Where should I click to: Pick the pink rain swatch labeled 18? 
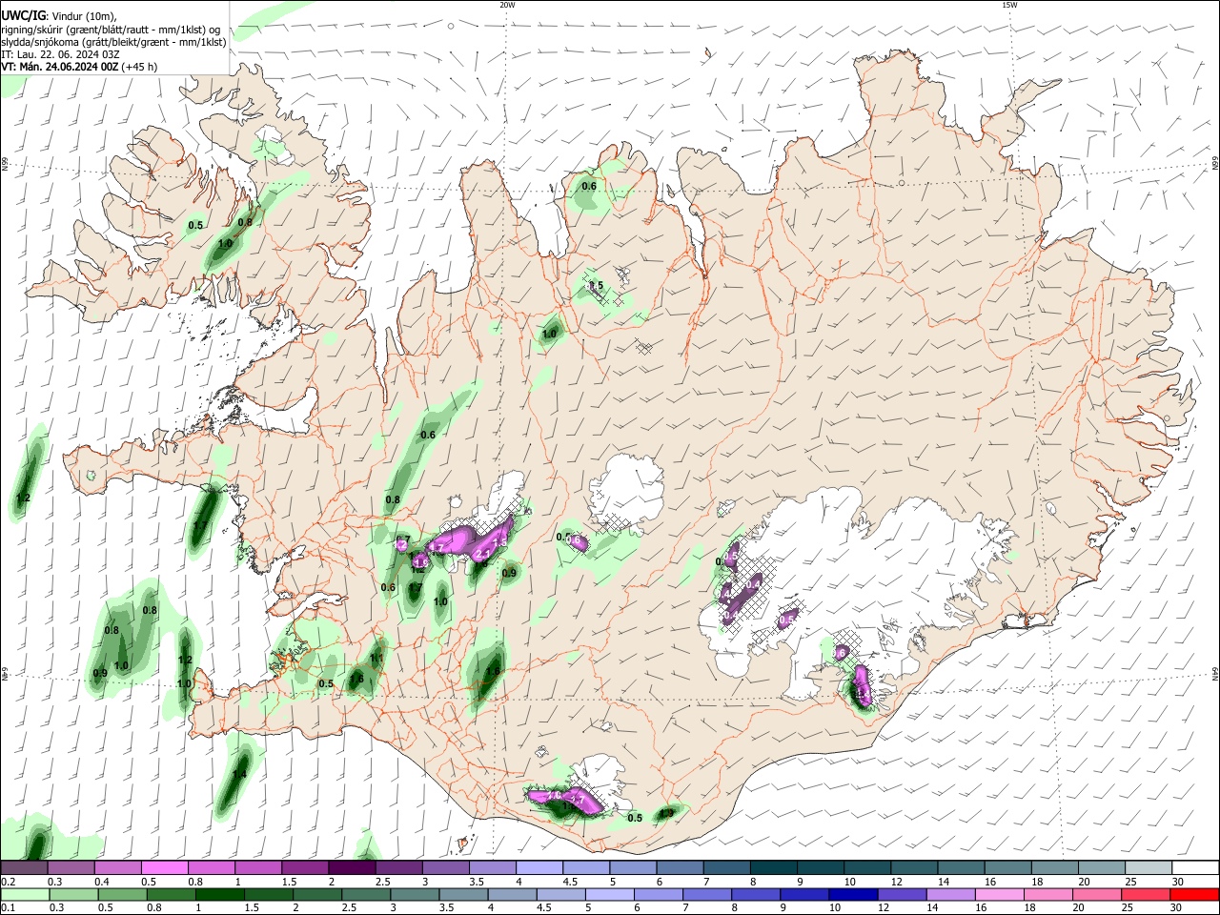(1047, 894)
